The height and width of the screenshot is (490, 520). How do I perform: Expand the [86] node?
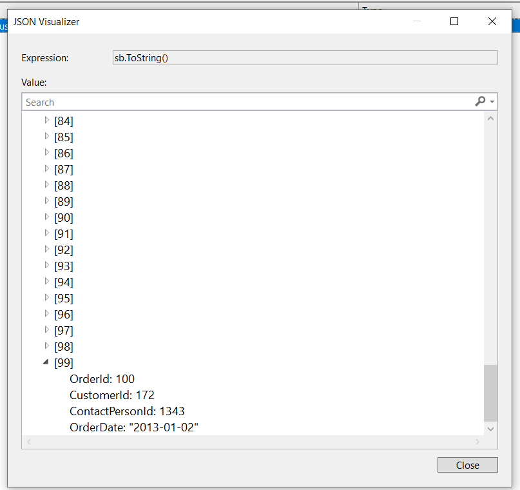point(47,152)
